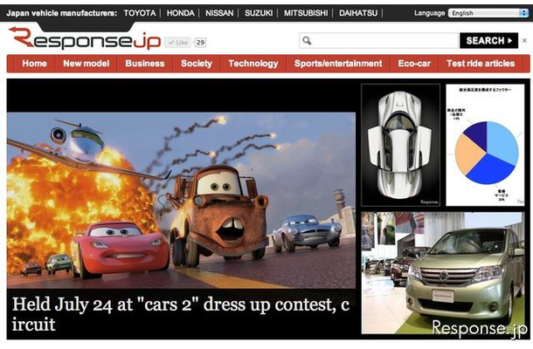The image size is (533, 349).
Task: Click the Facebook Like button
Action: click(x=177, y=43)
